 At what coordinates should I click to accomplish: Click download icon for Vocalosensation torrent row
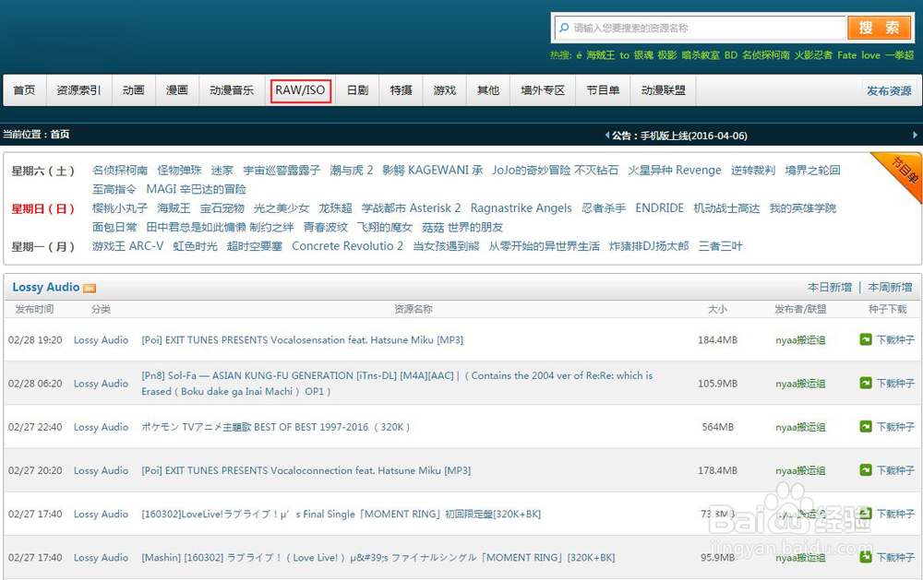(866, 339)
